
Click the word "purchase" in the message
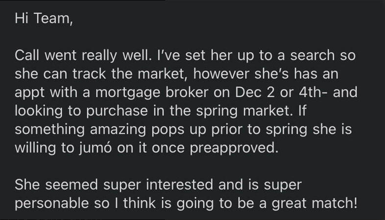(110, 111)
